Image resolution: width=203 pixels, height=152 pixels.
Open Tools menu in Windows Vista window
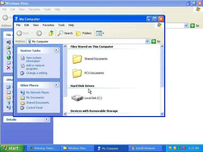pyautogui.click(x=47, y=9)
